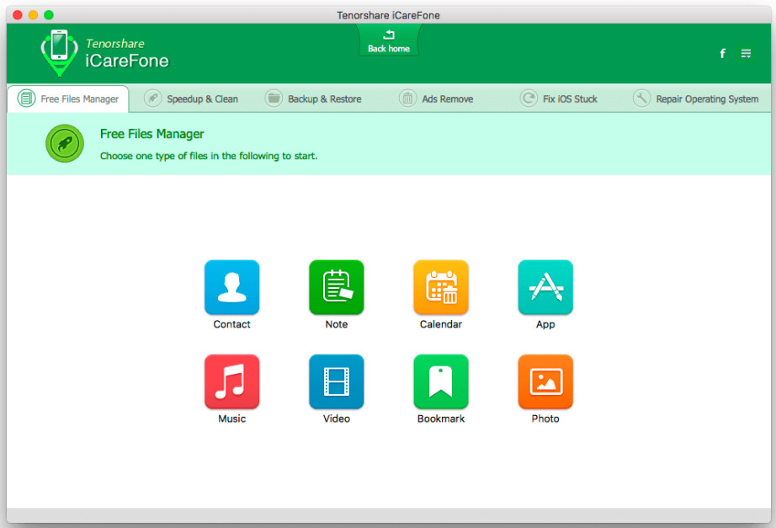Click the green macOS fullscreen button
The width and height of the screenshot is (776, 528).
(49, 15)
